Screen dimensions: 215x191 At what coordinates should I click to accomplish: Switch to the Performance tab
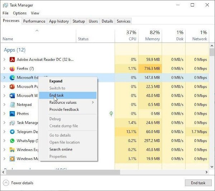pyautogui.click(x=34, y=21)
